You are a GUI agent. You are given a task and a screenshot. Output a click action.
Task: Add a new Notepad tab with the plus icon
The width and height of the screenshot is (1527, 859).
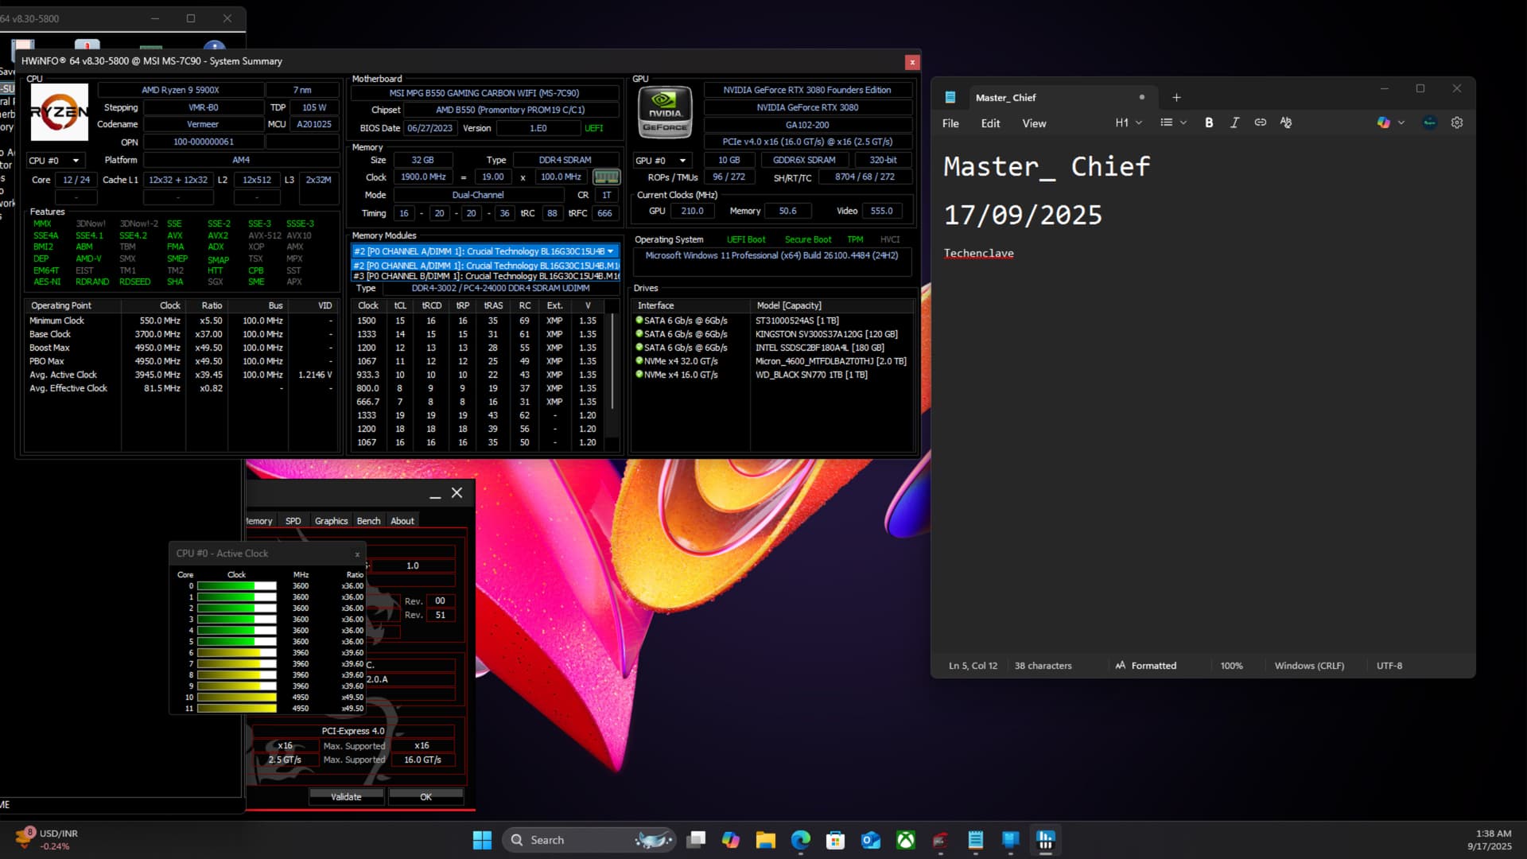tap(1176, 97)
